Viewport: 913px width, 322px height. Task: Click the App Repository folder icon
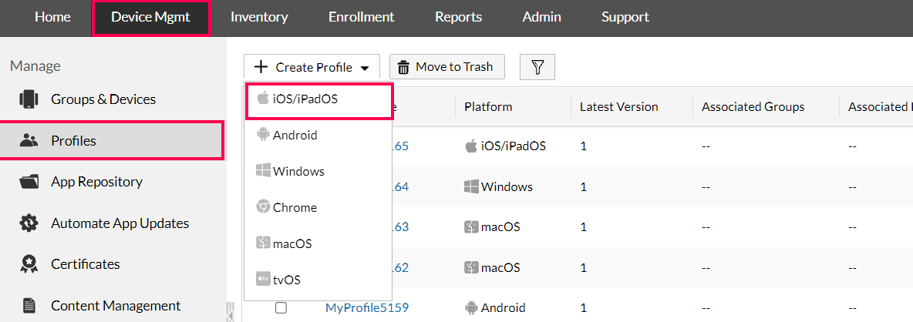(29, 182)
